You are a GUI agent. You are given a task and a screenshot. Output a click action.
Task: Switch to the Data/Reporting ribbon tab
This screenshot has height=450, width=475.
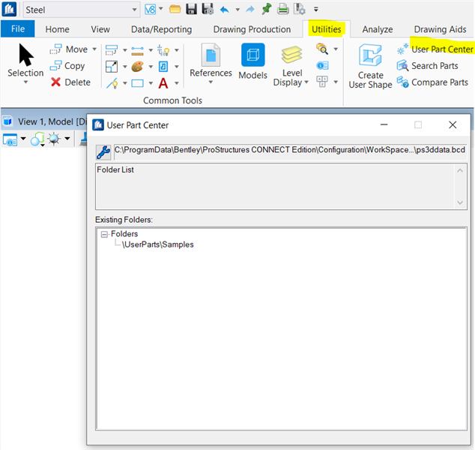tap(162, 29)
